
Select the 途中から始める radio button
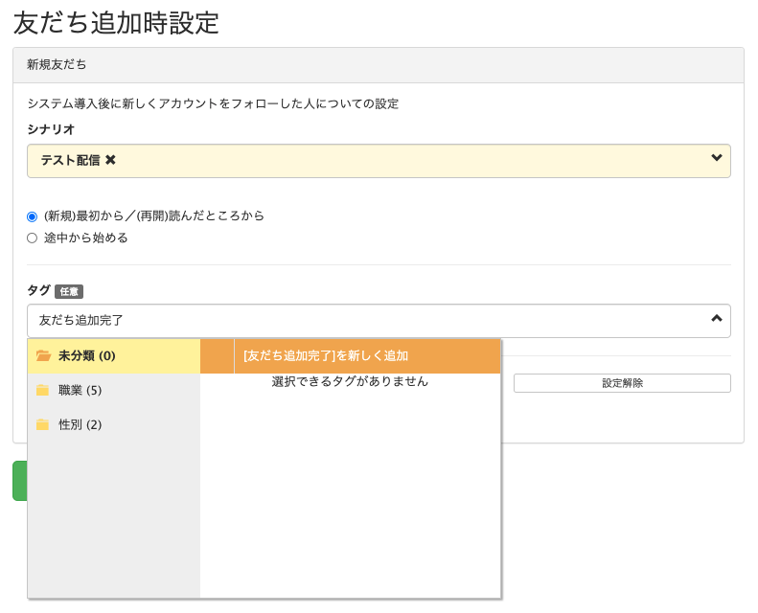pyautogui.click(x=32, y=238)
